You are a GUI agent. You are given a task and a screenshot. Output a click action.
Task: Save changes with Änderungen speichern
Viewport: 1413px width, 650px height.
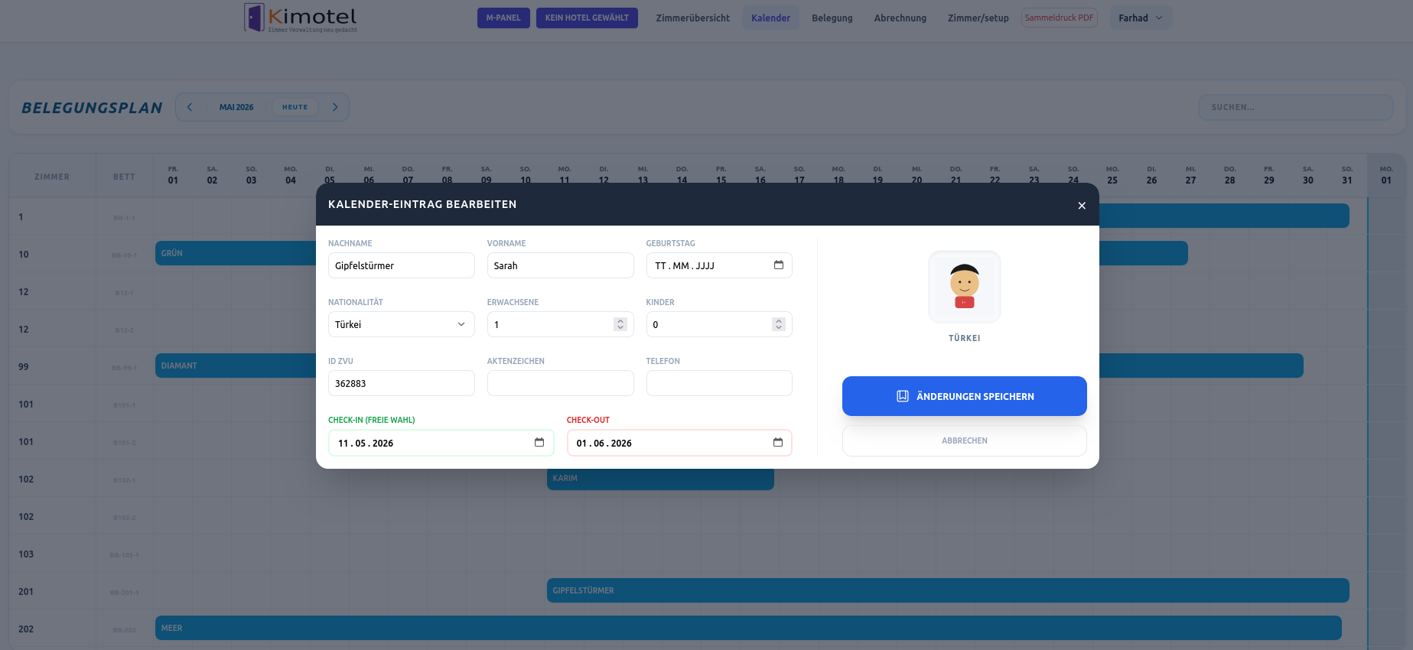965,396
